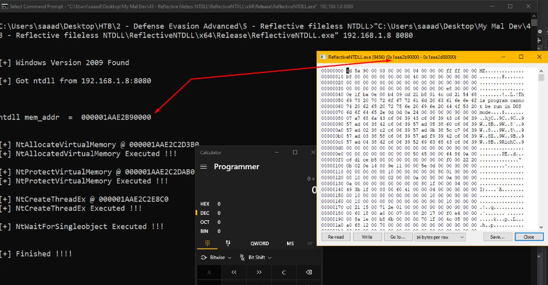Click the backspace icon in Calculator
The height and width of the screenshot is (285, 548).
pos(309,272)
